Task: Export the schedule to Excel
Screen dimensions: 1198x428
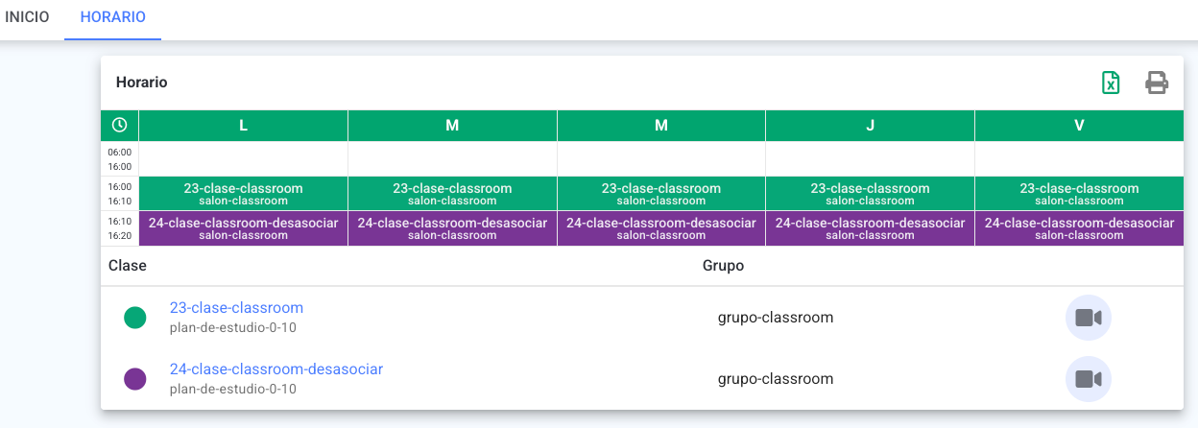Action: (1111, 83)
